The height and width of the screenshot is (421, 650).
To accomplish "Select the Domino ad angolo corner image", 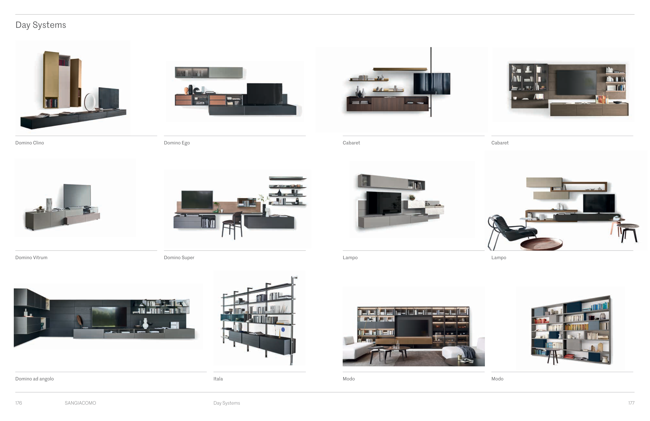I will pos(108,316).
